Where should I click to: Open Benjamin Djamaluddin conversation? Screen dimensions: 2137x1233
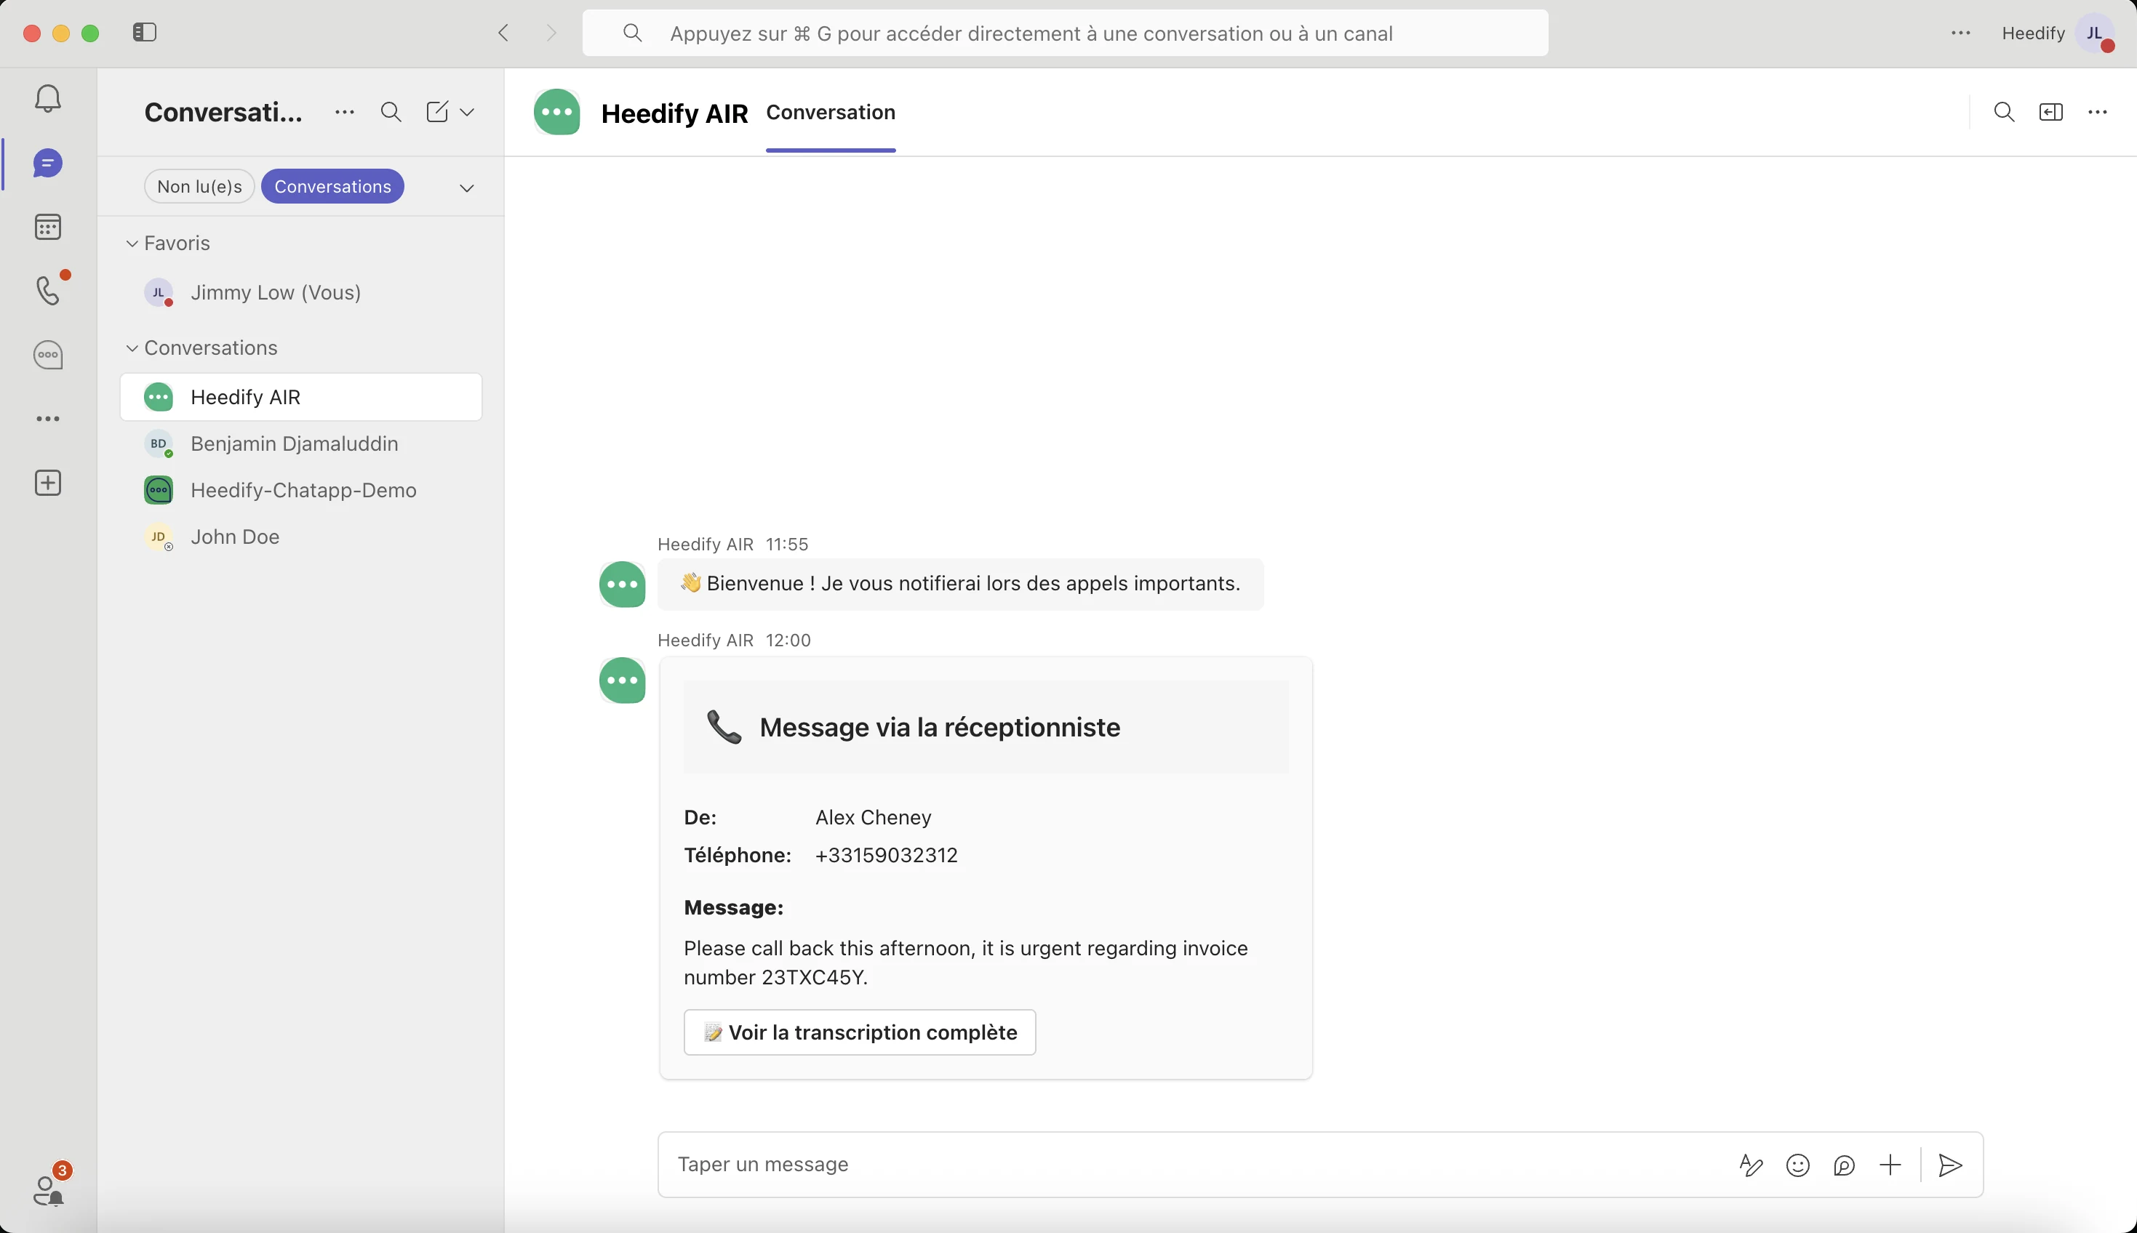point(300,443)
